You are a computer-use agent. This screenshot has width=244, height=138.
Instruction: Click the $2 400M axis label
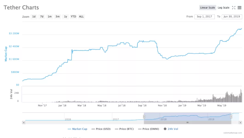click(14, 46)
